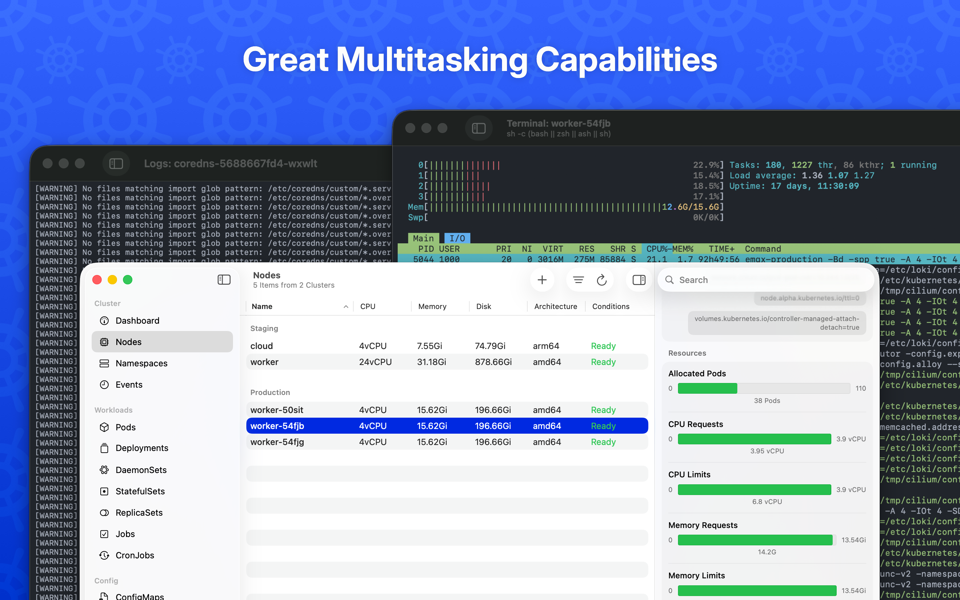Click the Name column sort chevron
This screenshot has width=960, height=600.
pyautogui.click(x=346, y=306)
